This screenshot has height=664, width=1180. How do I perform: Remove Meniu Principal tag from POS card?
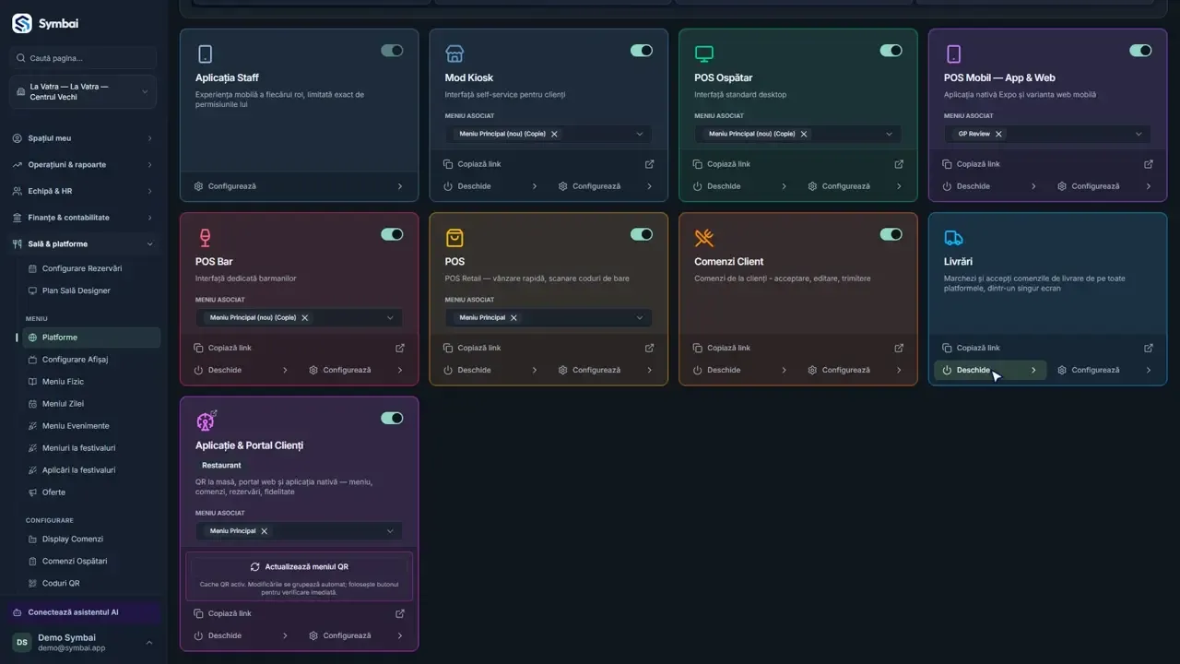point(513,317)
